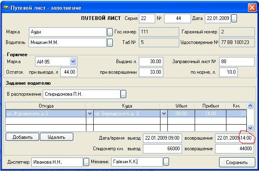Viewport: 259px width, 171px height.
Task: Click lookup button beside Диспетчер field
Action: pos(86,162)
